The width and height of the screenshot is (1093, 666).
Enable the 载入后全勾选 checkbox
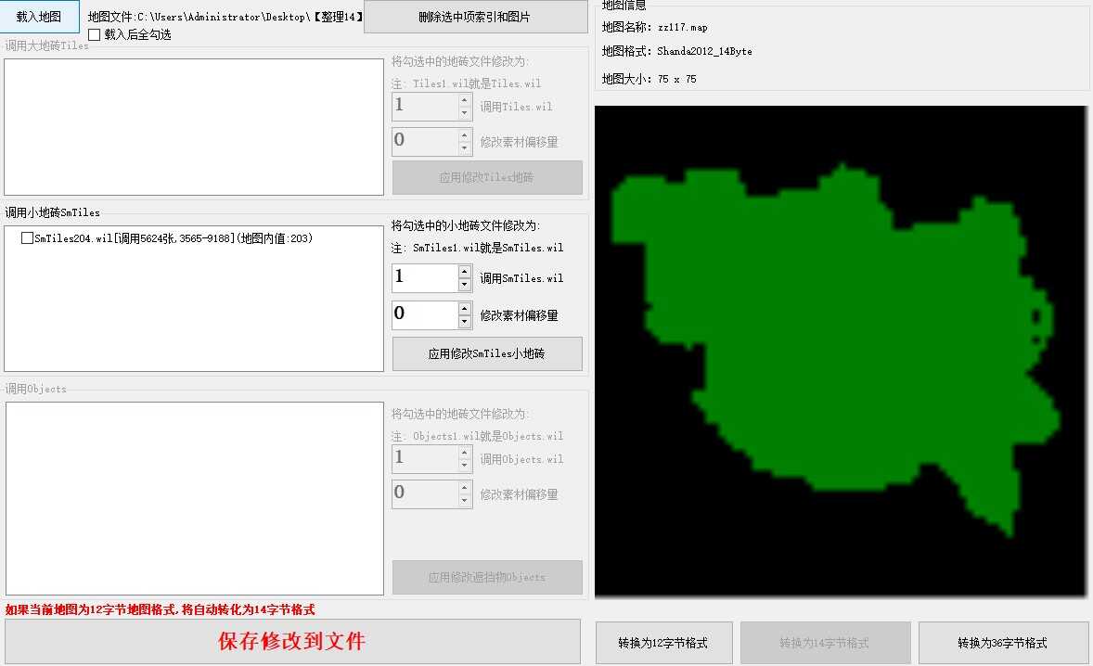(x=94, y=35)
